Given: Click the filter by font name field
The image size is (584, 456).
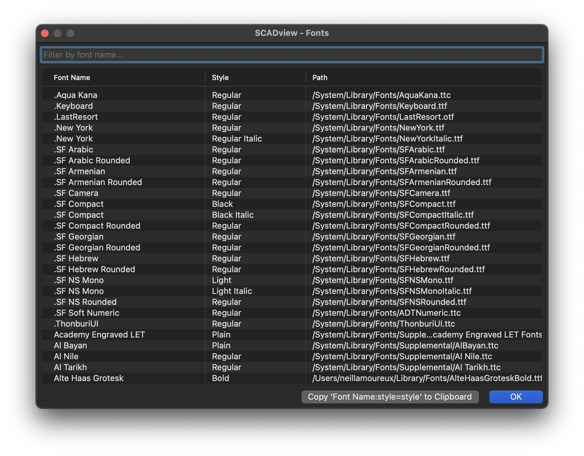Looking at the screenshot, I should pyautogui.click(x=292, y=55).
